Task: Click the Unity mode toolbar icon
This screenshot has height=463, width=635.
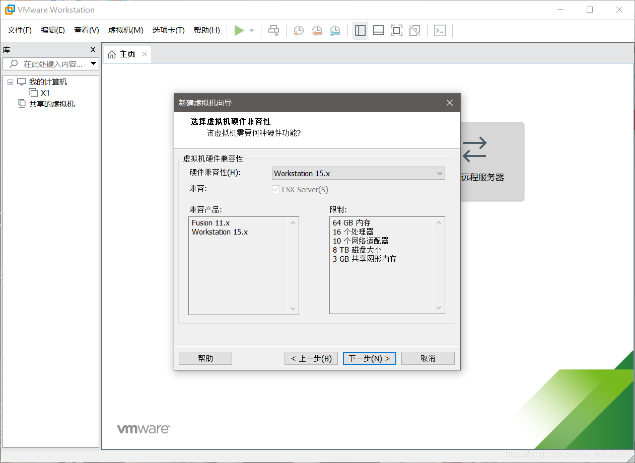Action: (x=414, y=31)
